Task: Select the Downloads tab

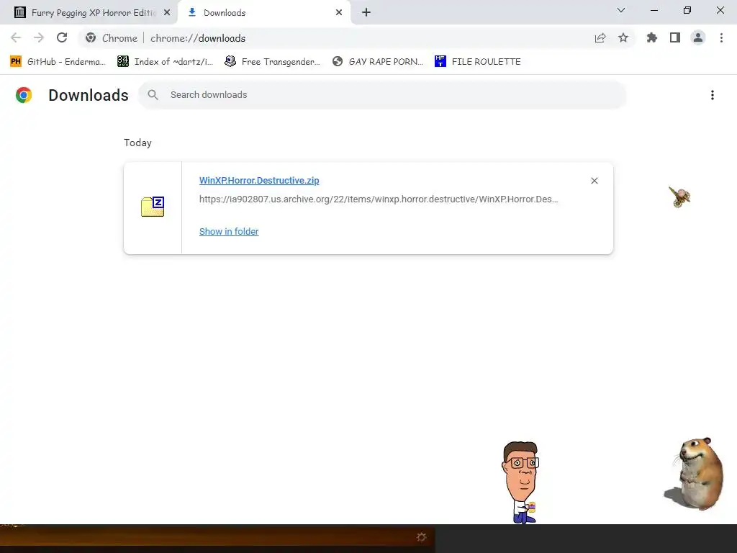Action: [x=264, y=13]
